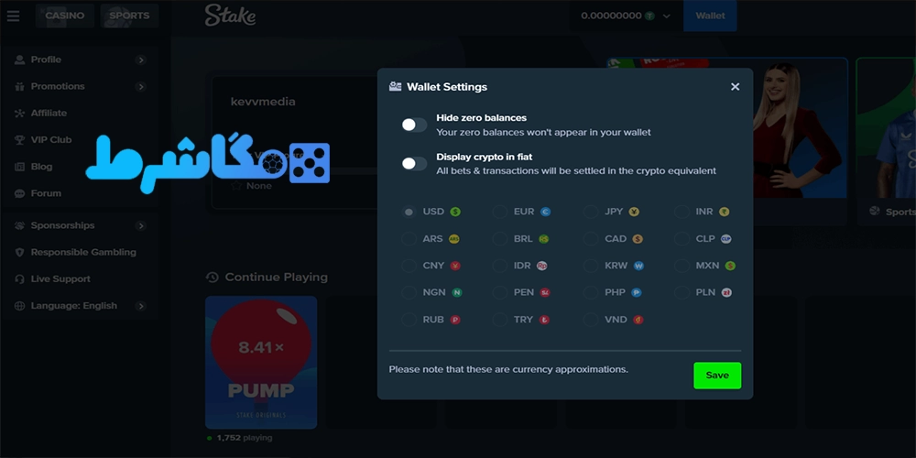The image size is (916, 458).
Task: Select the CNY radio button
Action: 409,266
